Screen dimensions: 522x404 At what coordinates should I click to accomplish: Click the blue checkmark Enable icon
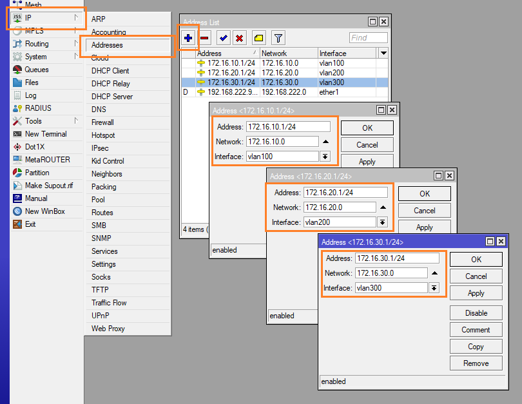click(223, 38)
